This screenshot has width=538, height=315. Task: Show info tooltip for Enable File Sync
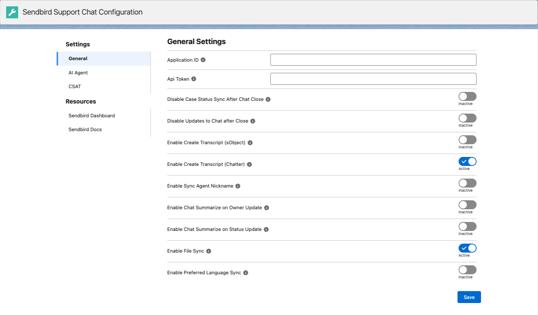point(208,251)
